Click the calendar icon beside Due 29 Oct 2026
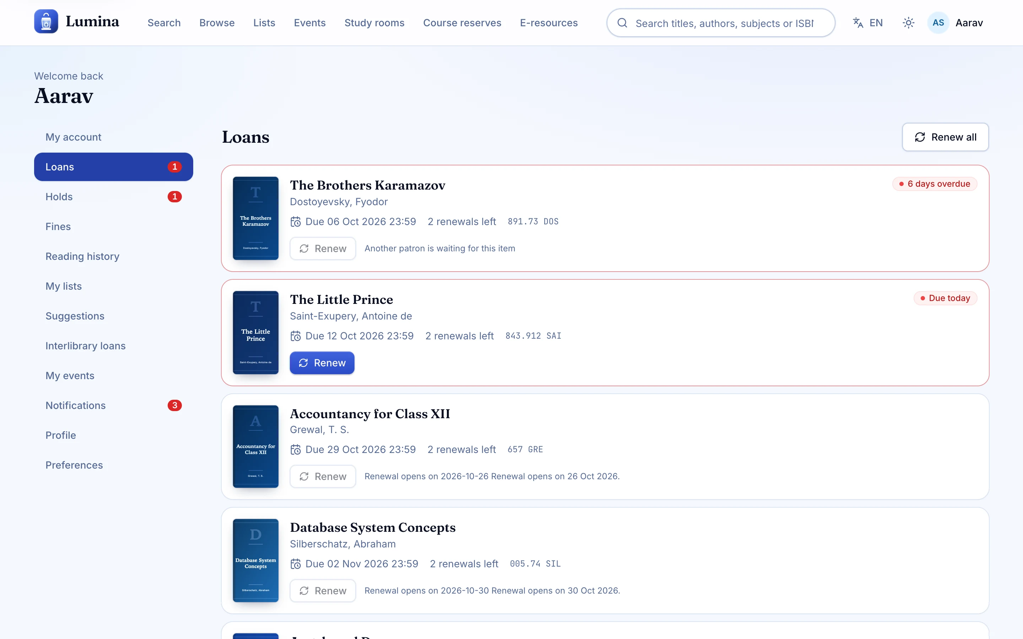 click(296, 449)
